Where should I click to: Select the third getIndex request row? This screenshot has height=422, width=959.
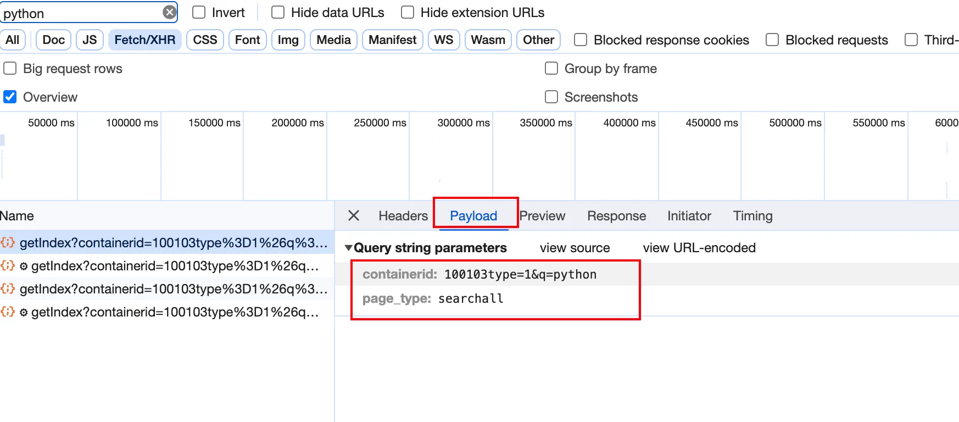(167, 288)
